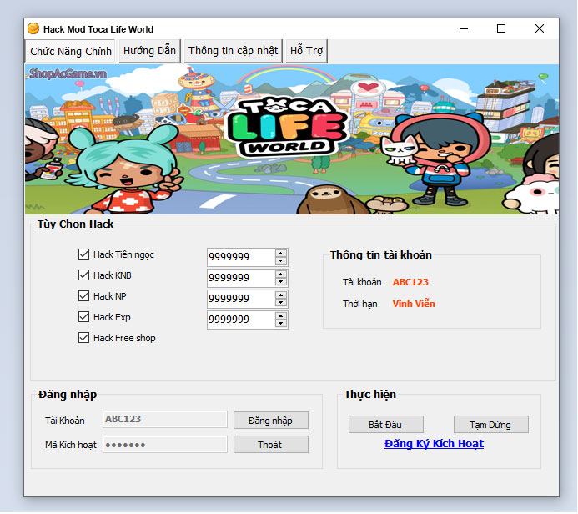The image size is (578, 514).
Task: Open the Đăng Ký Kích Hoạt link
Action: coord(434,444)
